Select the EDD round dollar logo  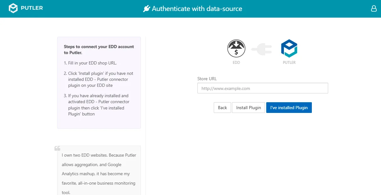tap(236, 48)
